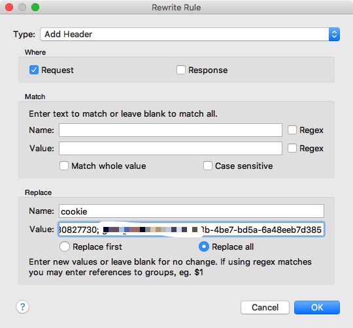353x328 pixels.
Task: Confirm the rule with OK
Action: (x=317, y=307)
